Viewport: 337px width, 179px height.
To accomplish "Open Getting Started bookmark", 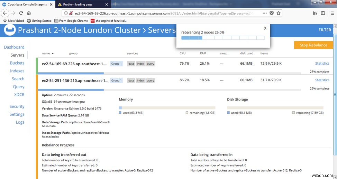I will tap(39, 21).
